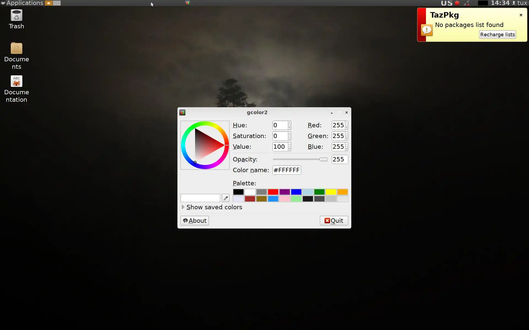Image resolution: width=529 pixels, height=330 pixels.
Task: Click the Recharge lists button
Action: coord(497,35)
